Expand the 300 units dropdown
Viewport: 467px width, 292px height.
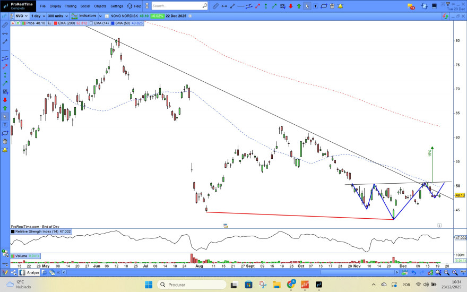[58, 16]
